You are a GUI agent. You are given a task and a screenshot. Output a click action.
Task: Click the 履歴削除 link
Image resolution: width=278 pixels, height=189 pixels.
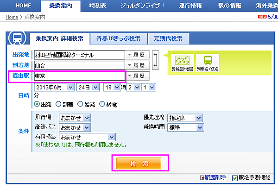215,177
